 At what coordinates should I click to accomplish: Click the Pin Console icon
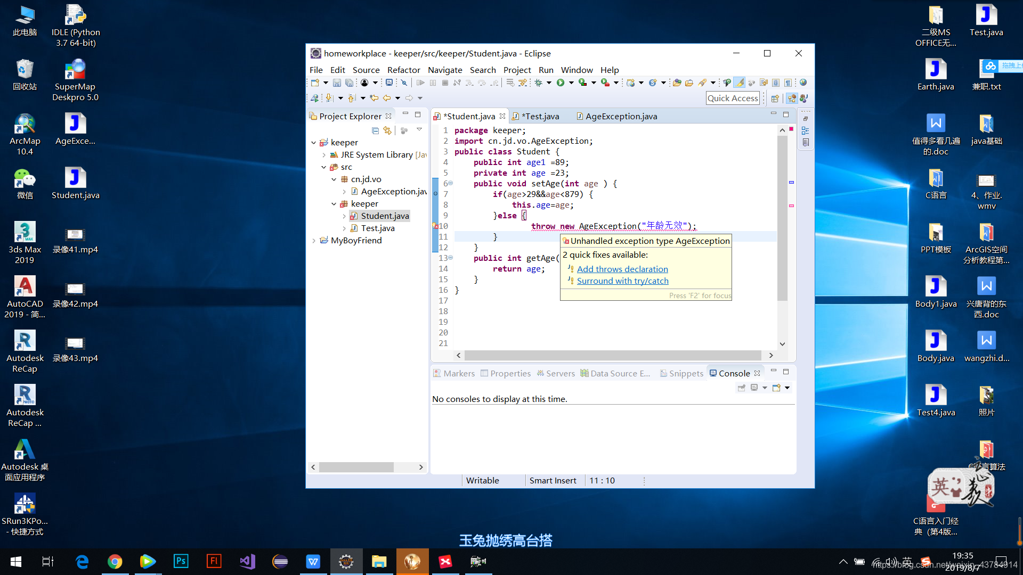[x=741, y=388]
